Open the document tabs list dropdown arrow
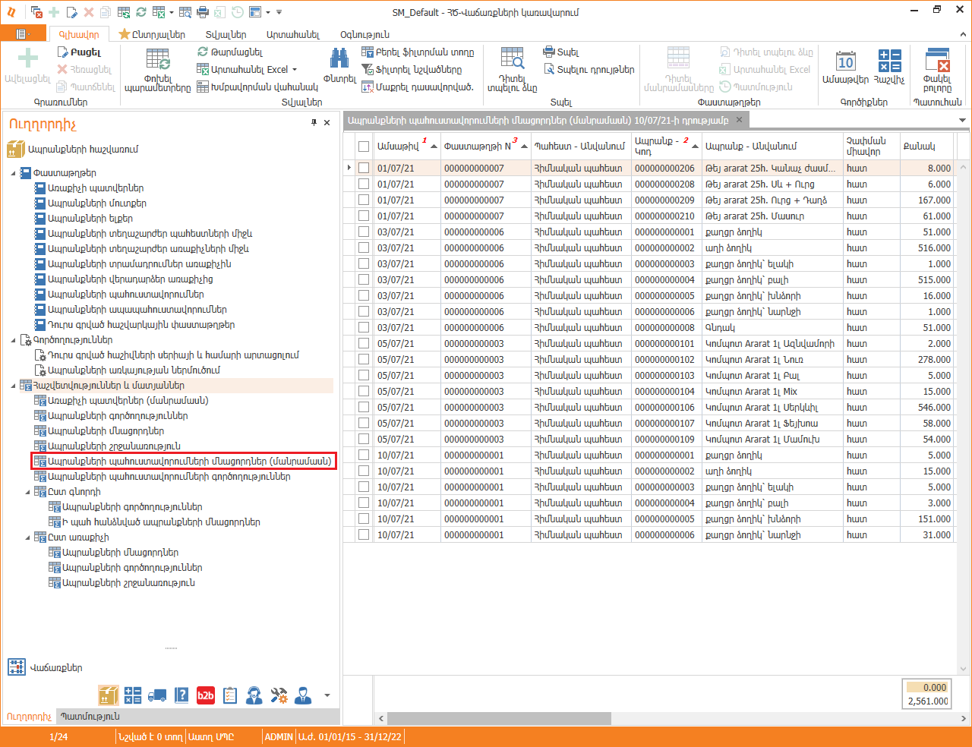 [x=962, y=120]
